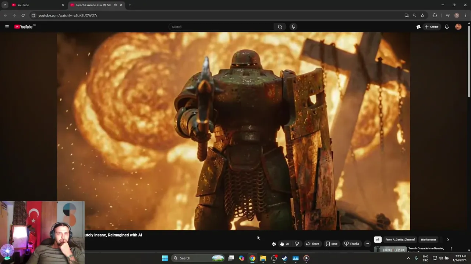
Task: Send Thanks to the creator
Action: (x=352, y=244)
